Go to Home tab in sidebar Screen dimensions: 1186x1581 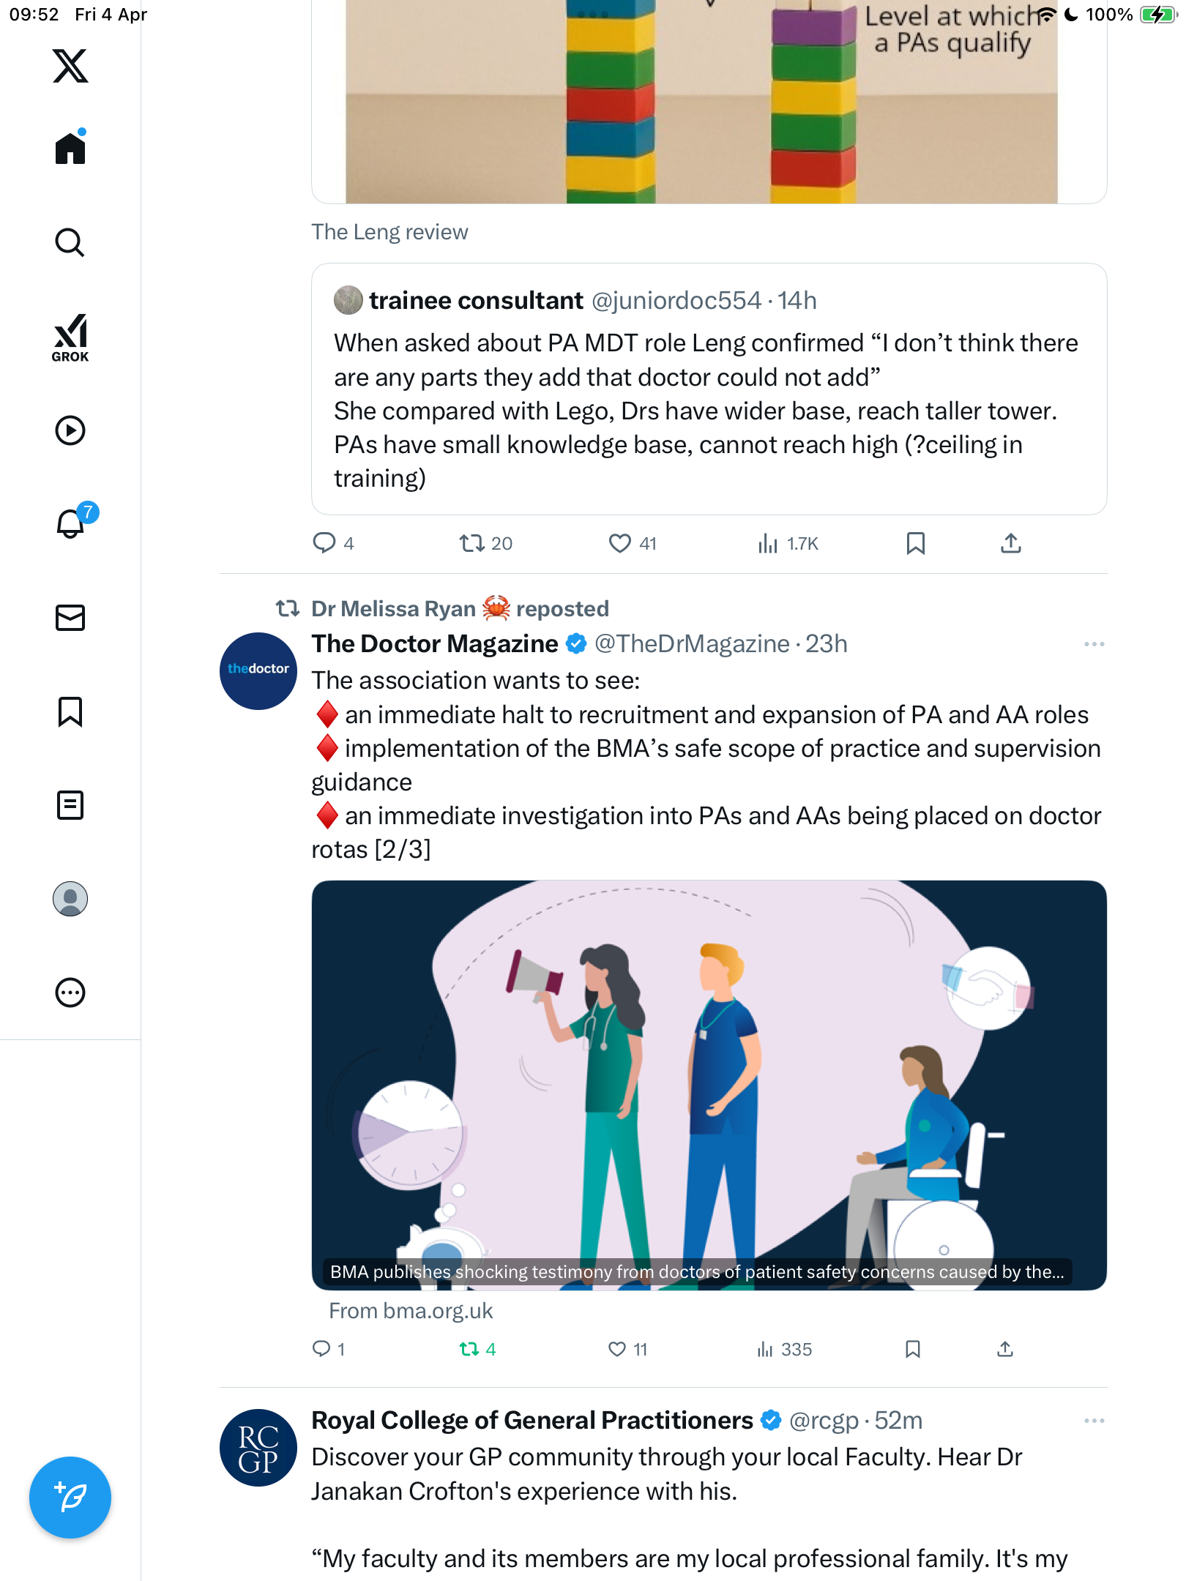(70, 148)
